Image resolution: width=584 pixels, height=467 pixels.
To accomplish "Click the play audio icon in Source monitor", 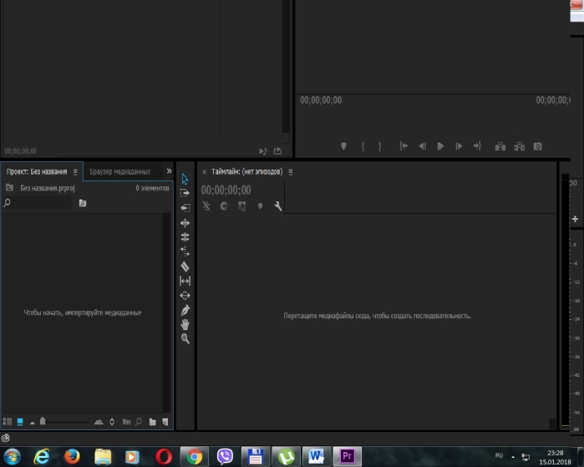I will [263, 151].
